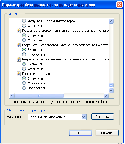
Task: Click the icon next to 'Разрешать использовать ActiveX'
Action: [18, 45]
